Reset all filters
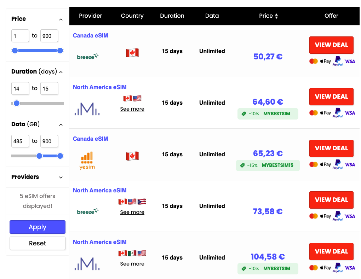Viewport: 361px width, 279px height. [38, 243]
